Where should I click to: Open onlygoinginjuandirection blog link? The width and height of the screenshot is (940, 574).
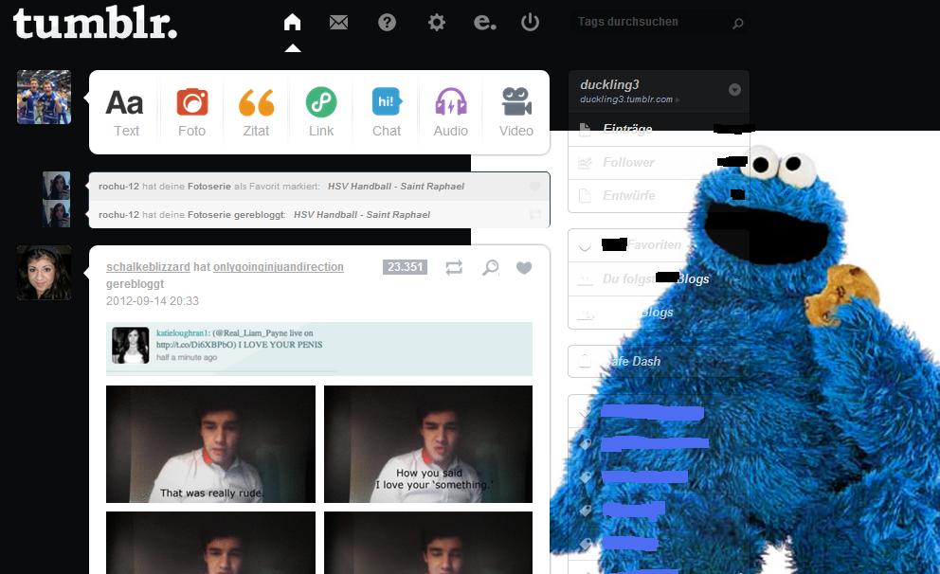coord(279,266)
